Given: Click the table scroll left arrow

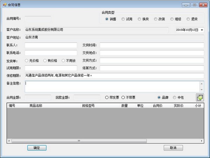Looking at the screenshot, I should pyautogui.click(x=9, y=141).
